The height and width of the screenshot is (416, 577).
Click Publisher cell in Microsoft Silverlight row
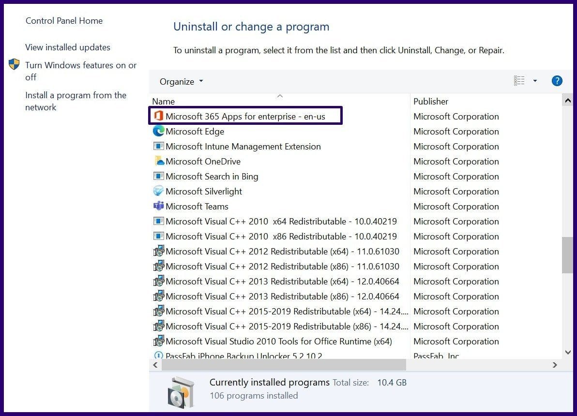point(456,191)
